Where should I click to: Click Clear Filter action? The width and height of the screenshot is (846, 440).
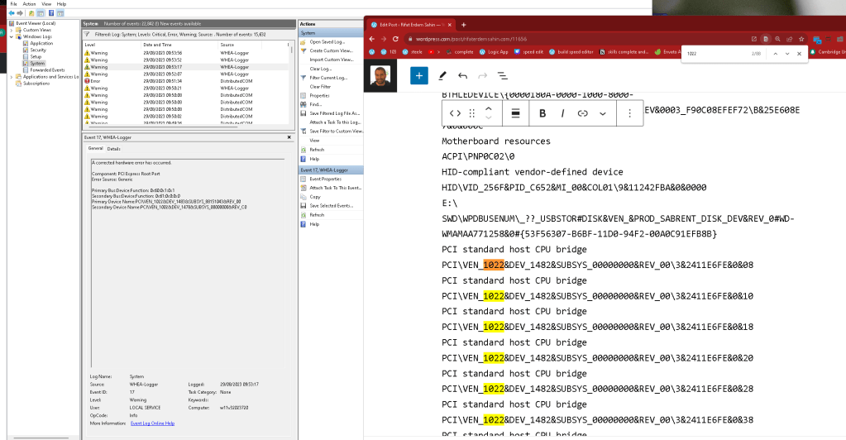click(x=320, y=86)
